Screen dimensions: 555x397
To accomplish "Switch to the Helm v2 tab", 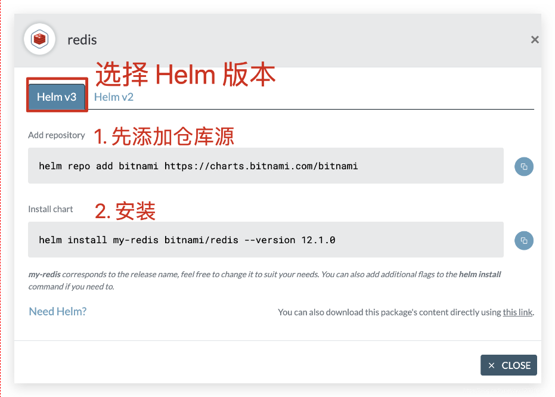I will coord(114,97).
